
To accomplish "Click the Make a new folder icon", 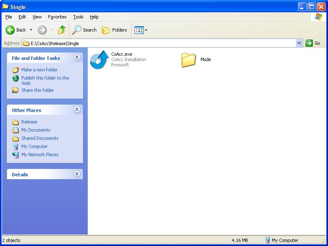I will click(16, 70).
